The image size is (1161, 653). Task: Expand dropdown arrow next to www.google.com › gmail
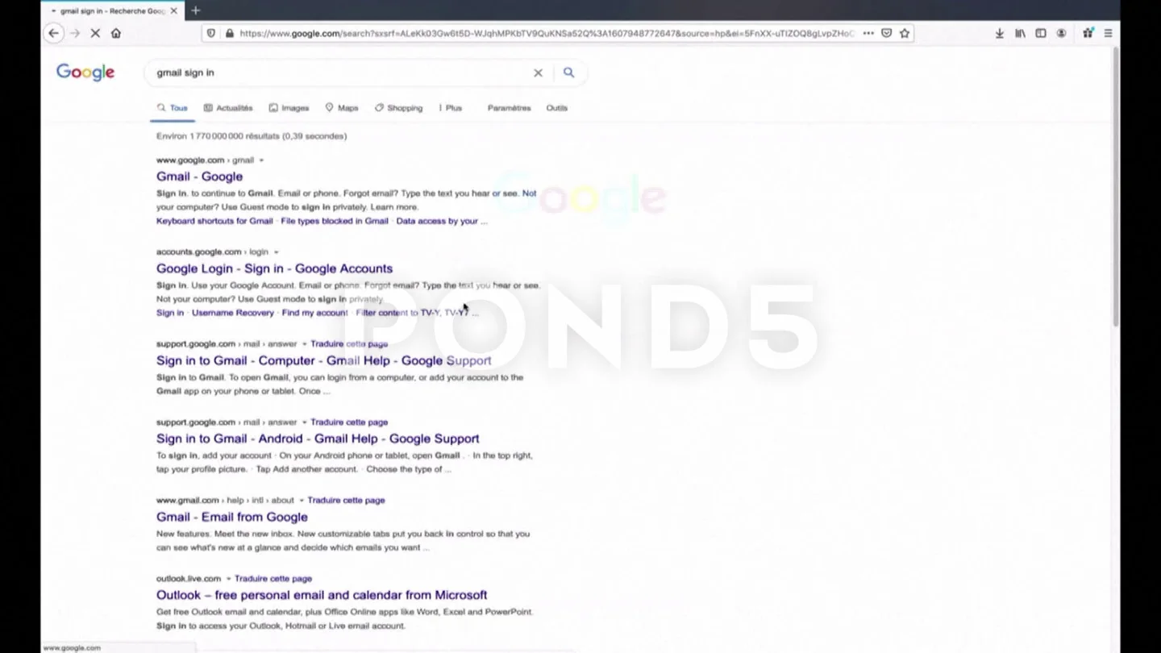click(x=261, y=160)
